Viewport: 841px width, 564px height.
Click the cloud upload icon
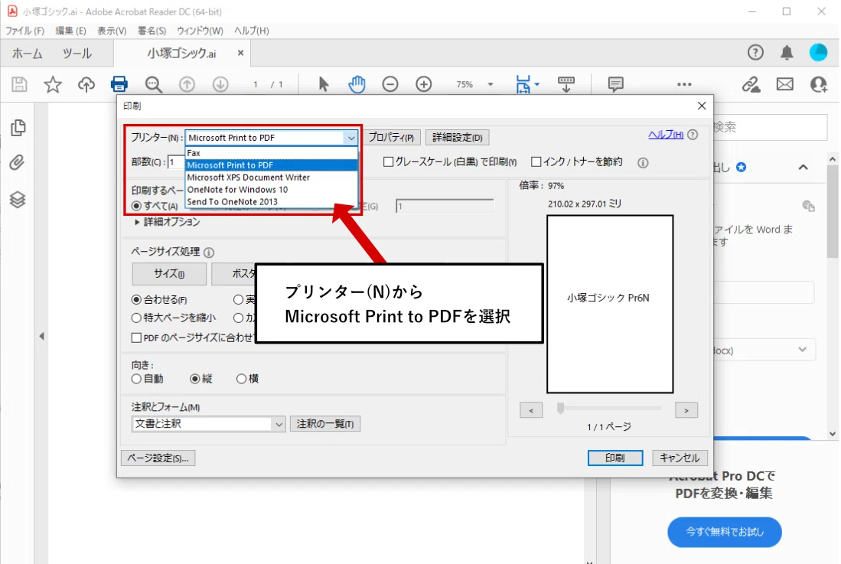[x=86, y=84]
